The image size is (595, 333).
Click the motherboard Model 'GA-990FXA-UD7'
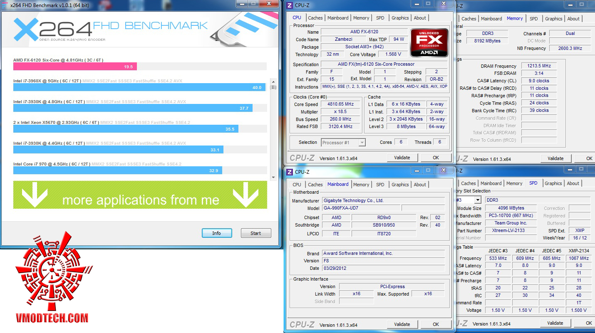point(361,208)
